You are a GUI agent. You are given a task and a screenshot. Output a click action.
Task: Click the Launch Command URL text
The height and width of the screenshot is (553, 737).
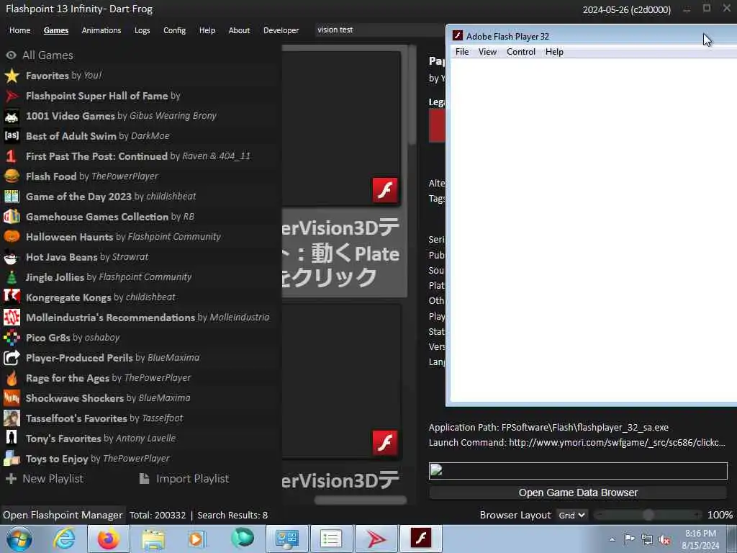point(617,443)
